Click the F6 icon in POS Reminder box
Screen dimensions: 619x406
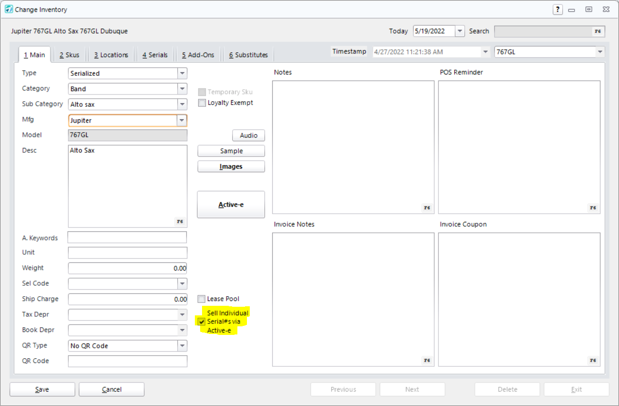(593, 208)
